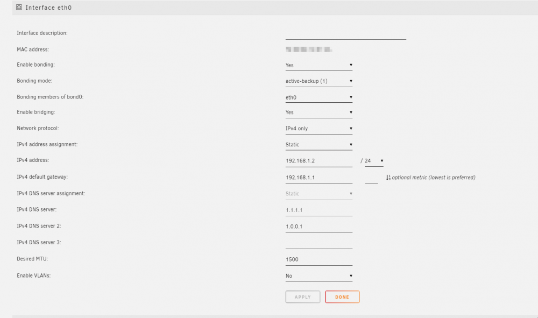Click the 'Desired MTU:' label
538x318 pixels.
32,259
